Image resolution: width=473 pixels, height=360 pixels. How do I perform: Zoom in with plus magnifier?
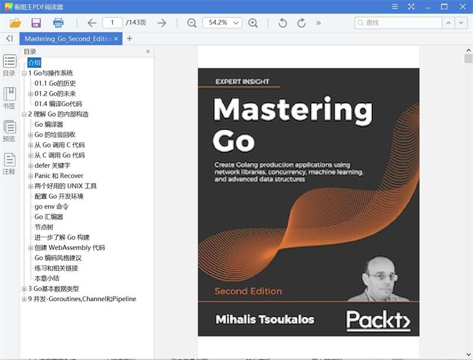coord(253,23)
